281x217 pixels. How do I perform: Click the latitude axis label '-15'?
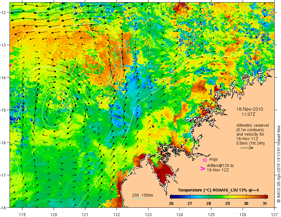click(x=3, y=110)
